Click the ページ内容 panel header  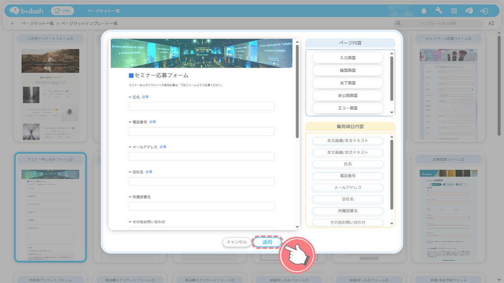pyautogui.click(x=350, y=43)
